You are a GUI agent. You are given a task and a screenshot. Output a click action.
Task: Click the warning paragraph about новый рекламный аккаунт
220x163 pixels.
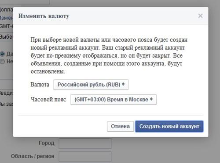109,56
